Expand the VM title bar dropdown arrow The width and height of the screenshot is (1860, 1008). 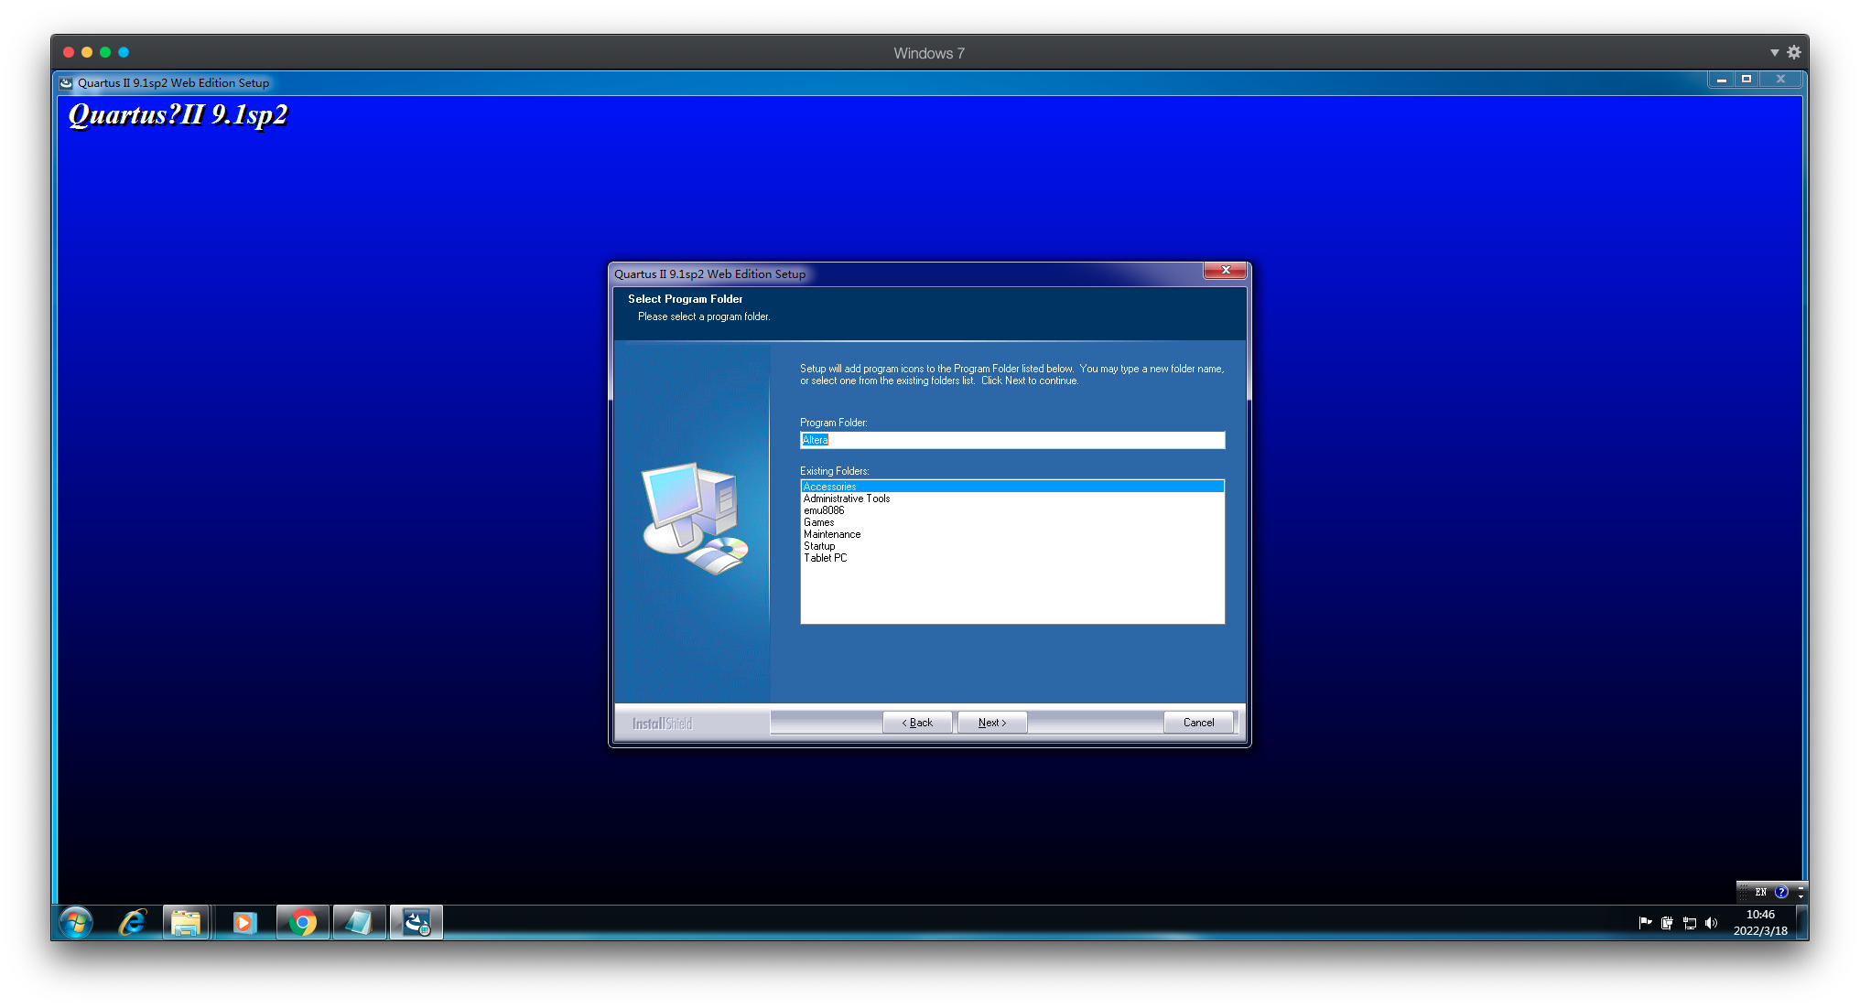tap(1775, 53)
